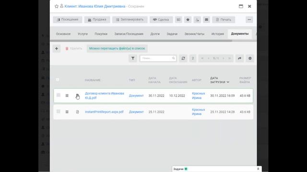This screenshot has height=172, width=307.
Task: Sort by the Название column header
Action: click(x=93, y=80)
